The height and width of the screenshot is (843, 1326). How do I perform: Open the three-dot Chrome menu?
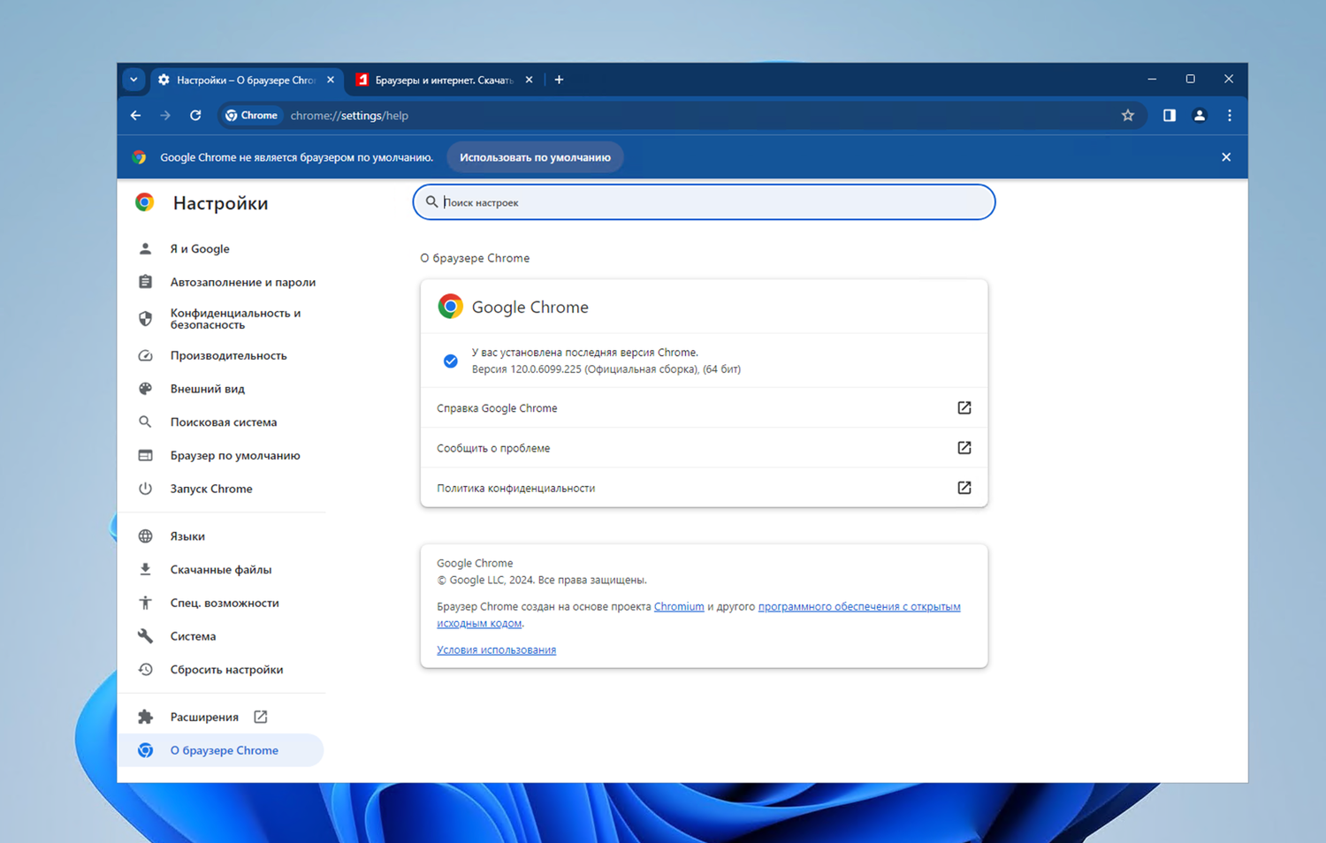1230,116
